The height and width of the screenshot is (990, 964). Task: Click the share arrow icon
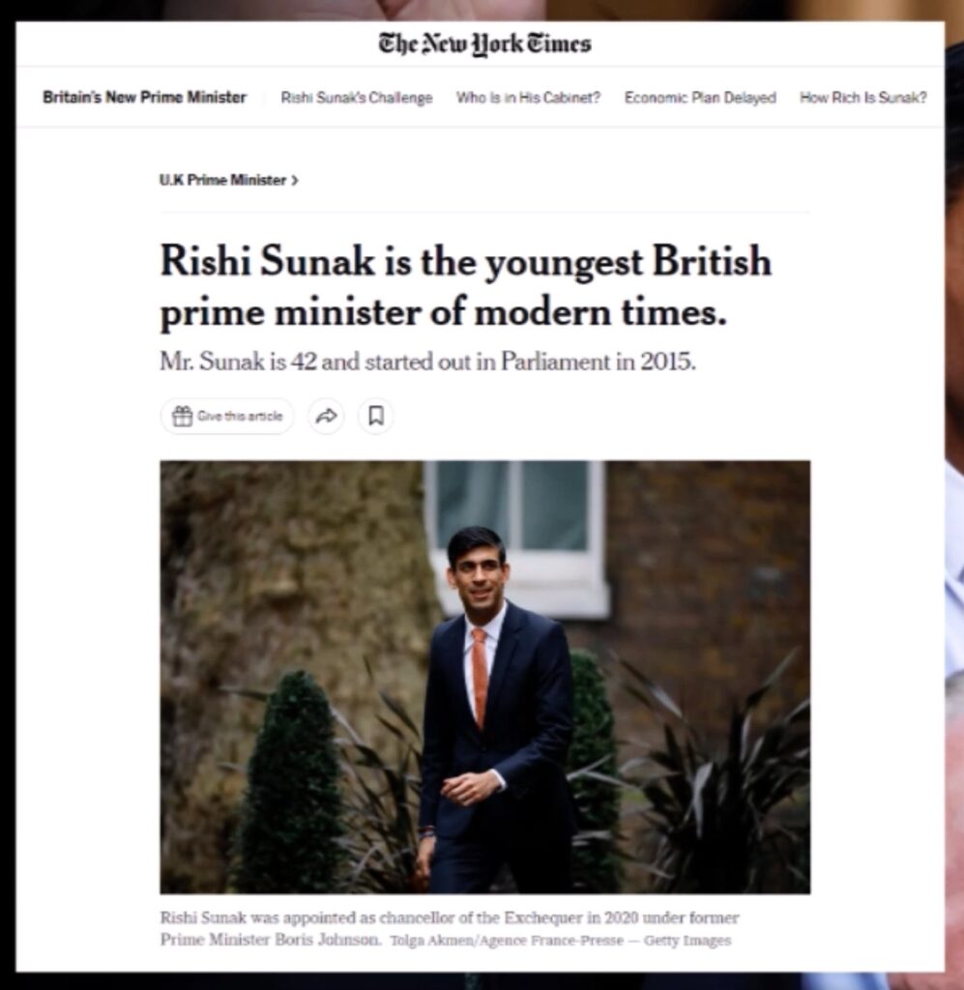(327, 417)
